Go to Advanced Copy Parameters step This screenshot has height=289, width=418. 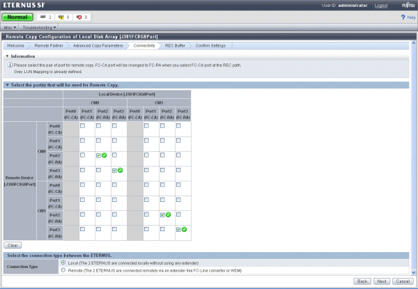pos(98,46)
